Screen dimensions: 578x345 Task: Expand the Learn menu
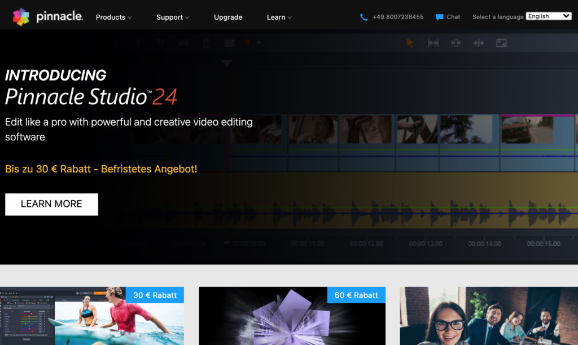tap(279, 17)
